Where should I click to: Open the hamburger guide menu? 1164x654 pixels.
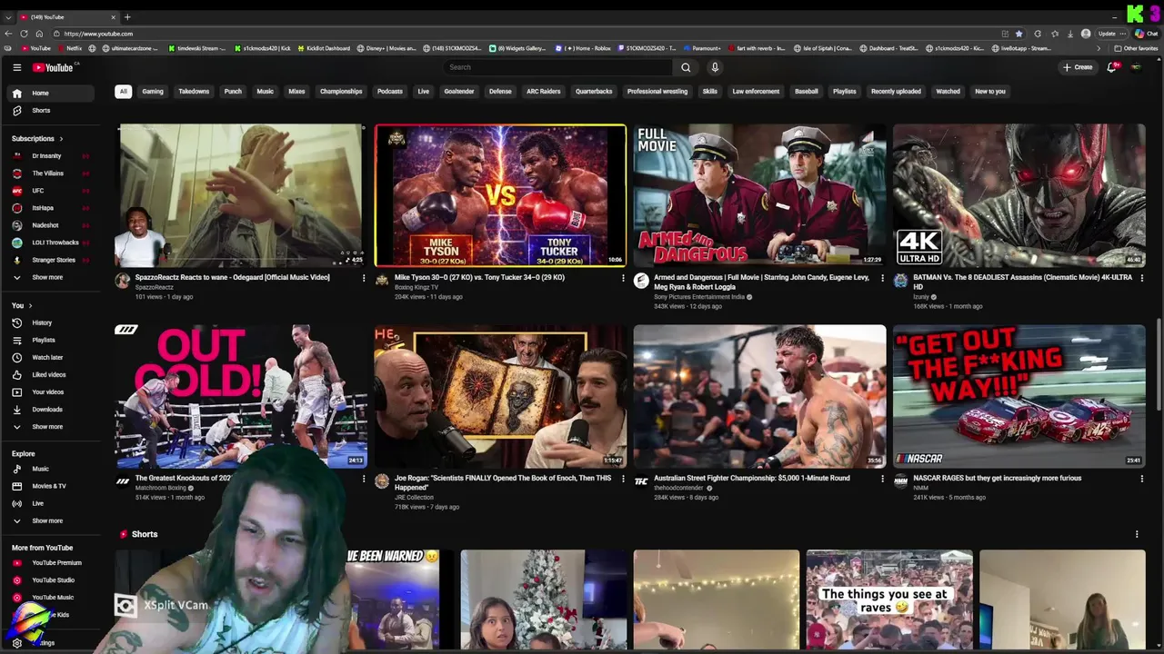16,67
